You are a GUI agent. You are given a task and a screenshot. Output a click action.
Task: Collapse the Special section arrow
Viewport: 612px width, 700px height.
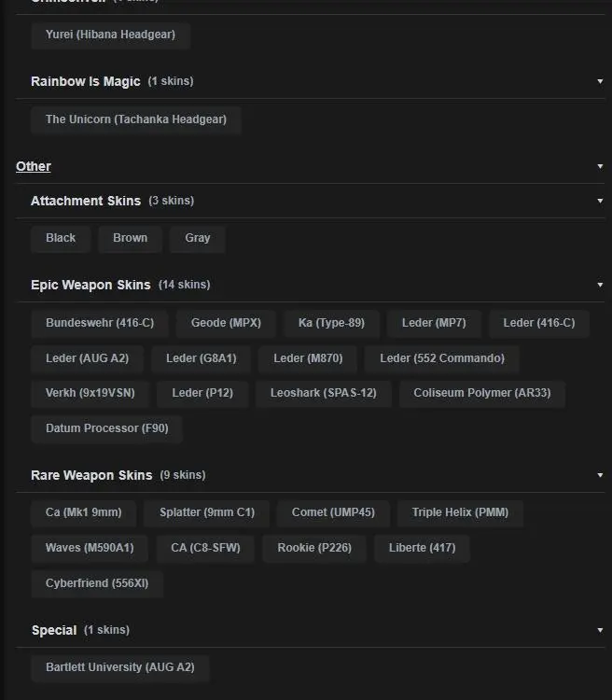click(x=600, y=630)
